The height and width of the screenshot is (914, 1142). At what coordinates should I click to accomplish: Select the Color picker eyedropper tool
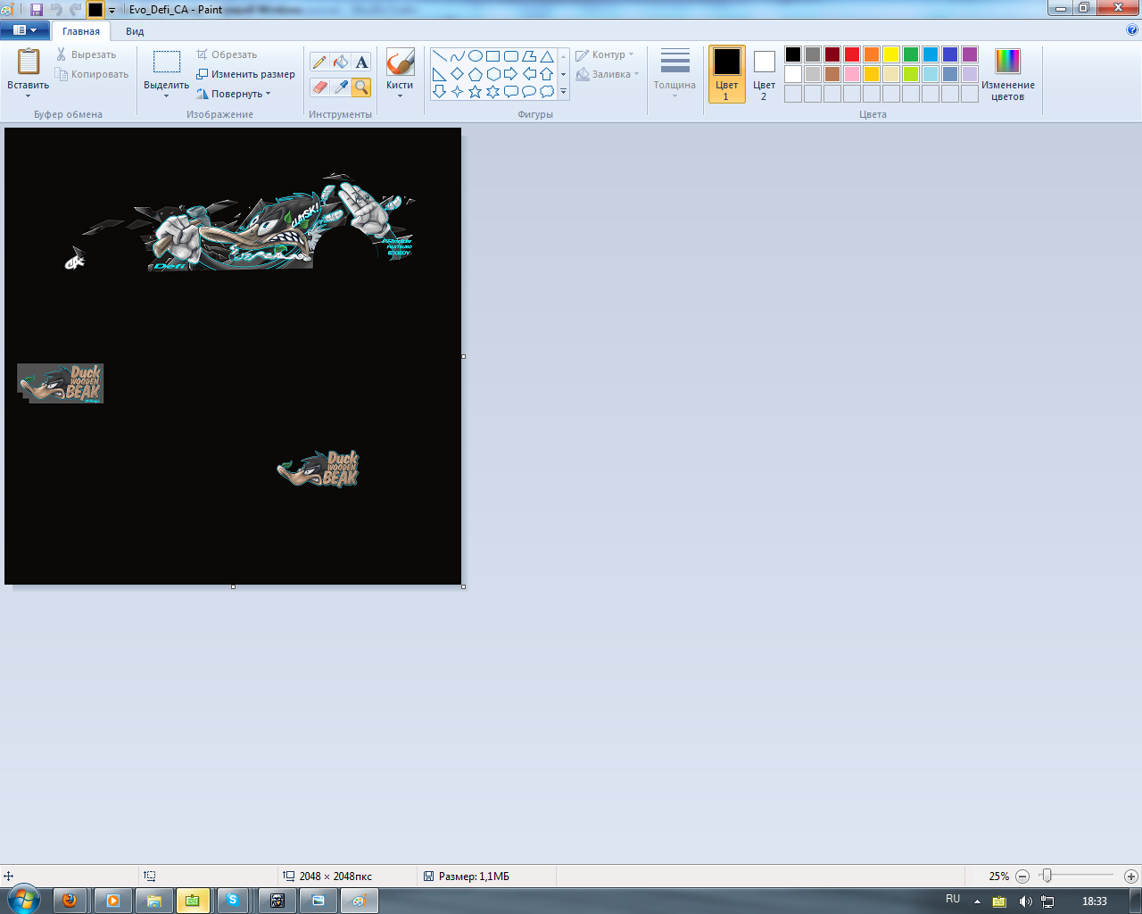(x=341, y=87)
